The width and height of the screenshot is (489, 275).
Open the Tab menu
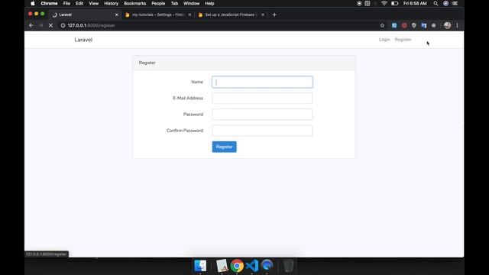coord(174,3)
